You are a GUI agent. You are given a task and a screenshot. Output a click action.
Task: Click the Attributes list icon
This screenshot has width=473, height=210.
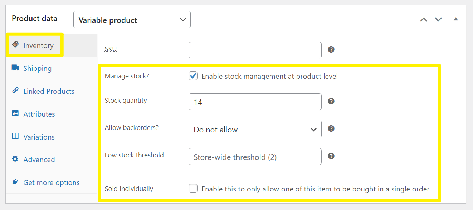point(15,113)
